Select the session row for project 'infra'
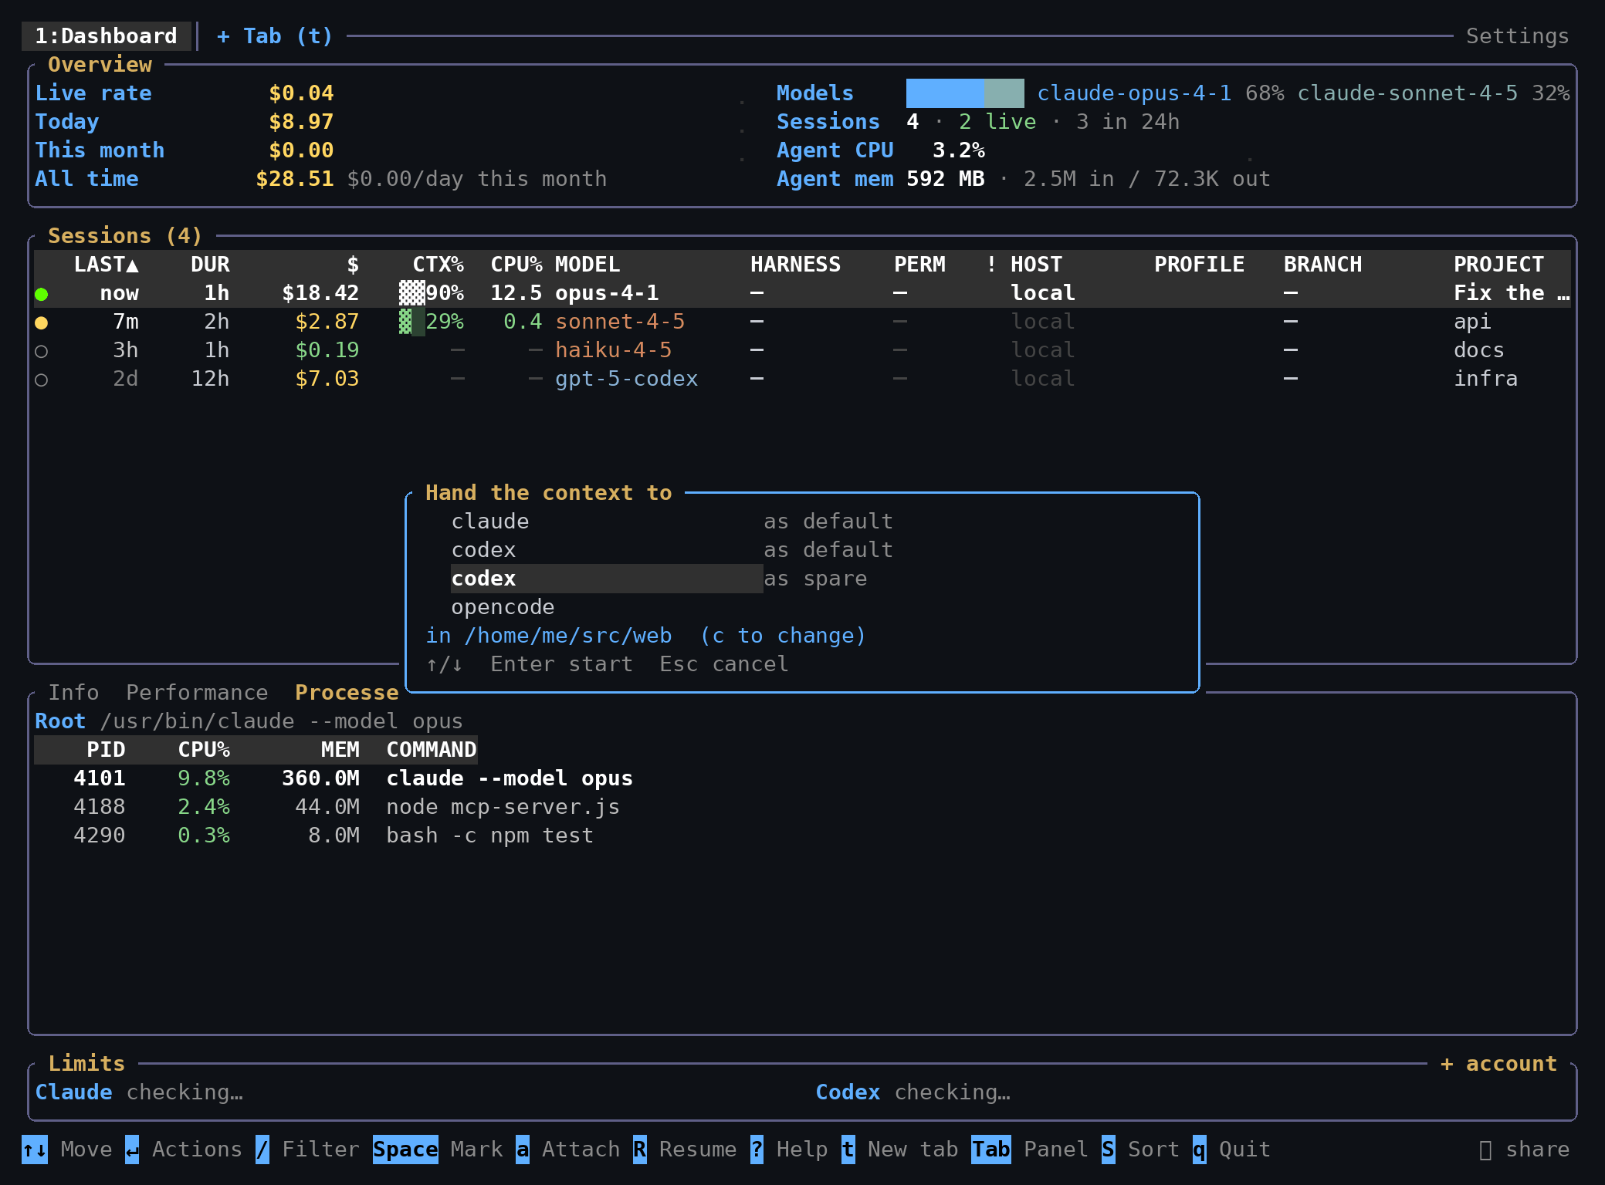Image resolution: width=1605 pixels, height=1185 pixels. 802,379
